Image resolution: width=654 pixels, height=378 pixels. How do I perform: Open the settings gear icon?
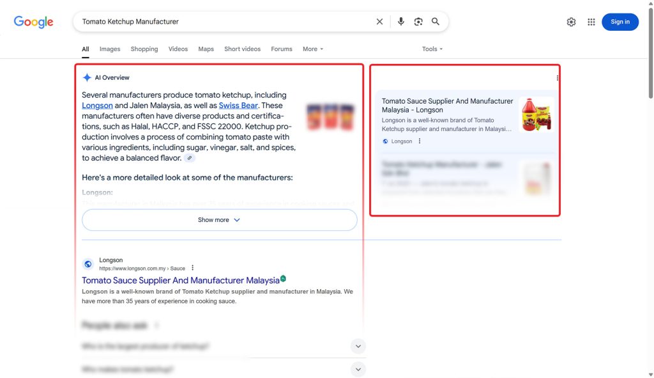tap(571, 22)
